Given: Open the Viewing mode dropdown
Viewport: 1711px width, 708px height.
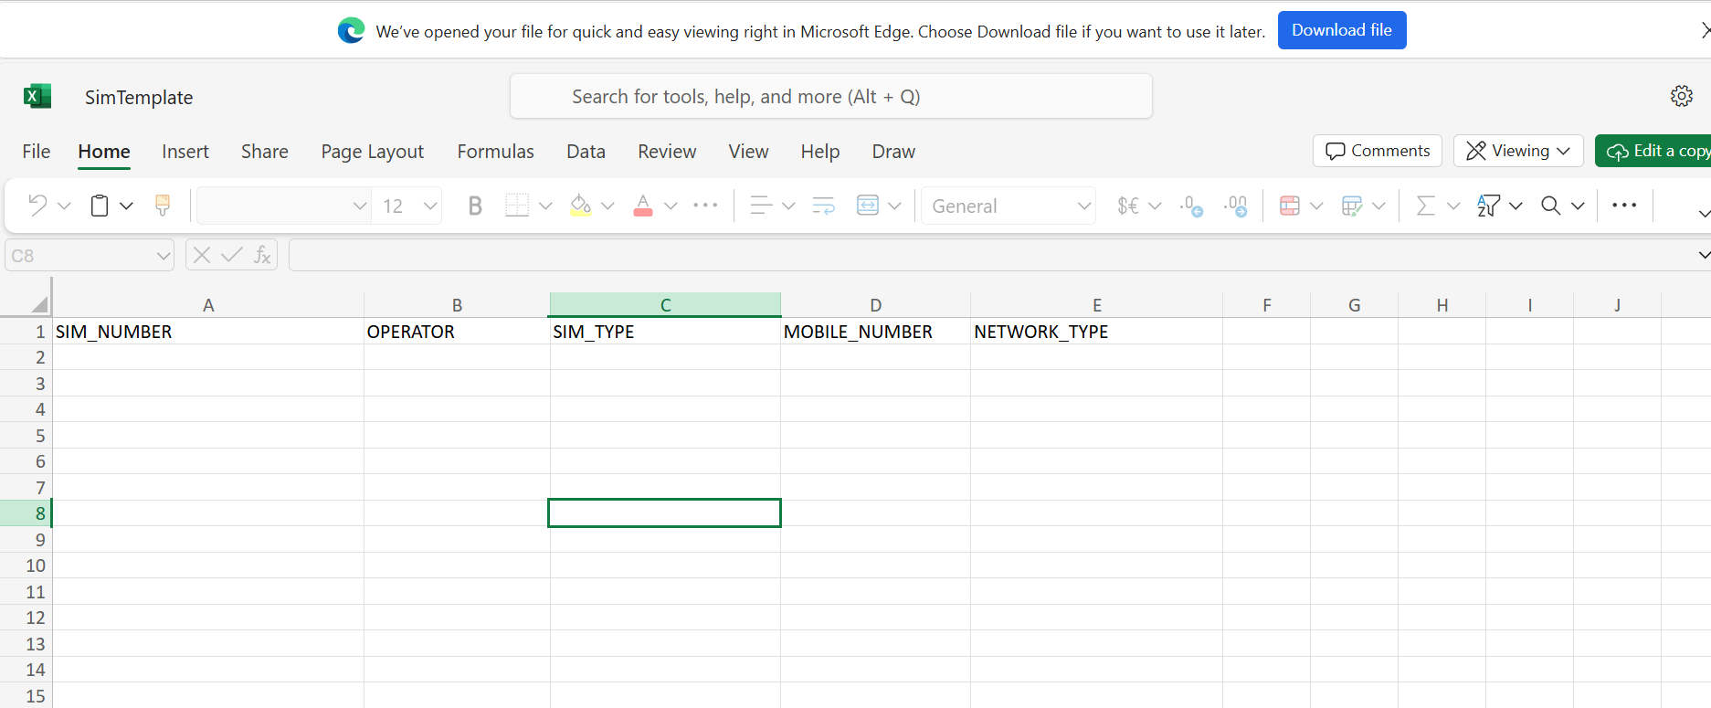Looking at the screenshot, I should 1518,151.
